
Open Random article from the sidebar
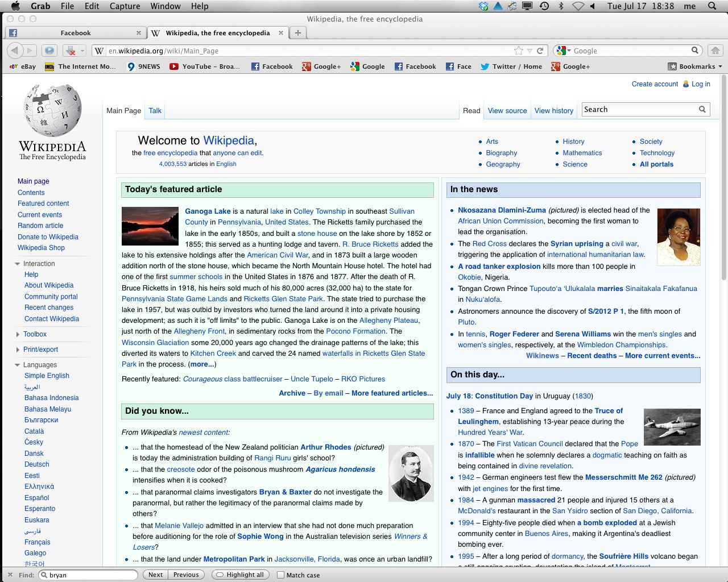click(40, 226)
